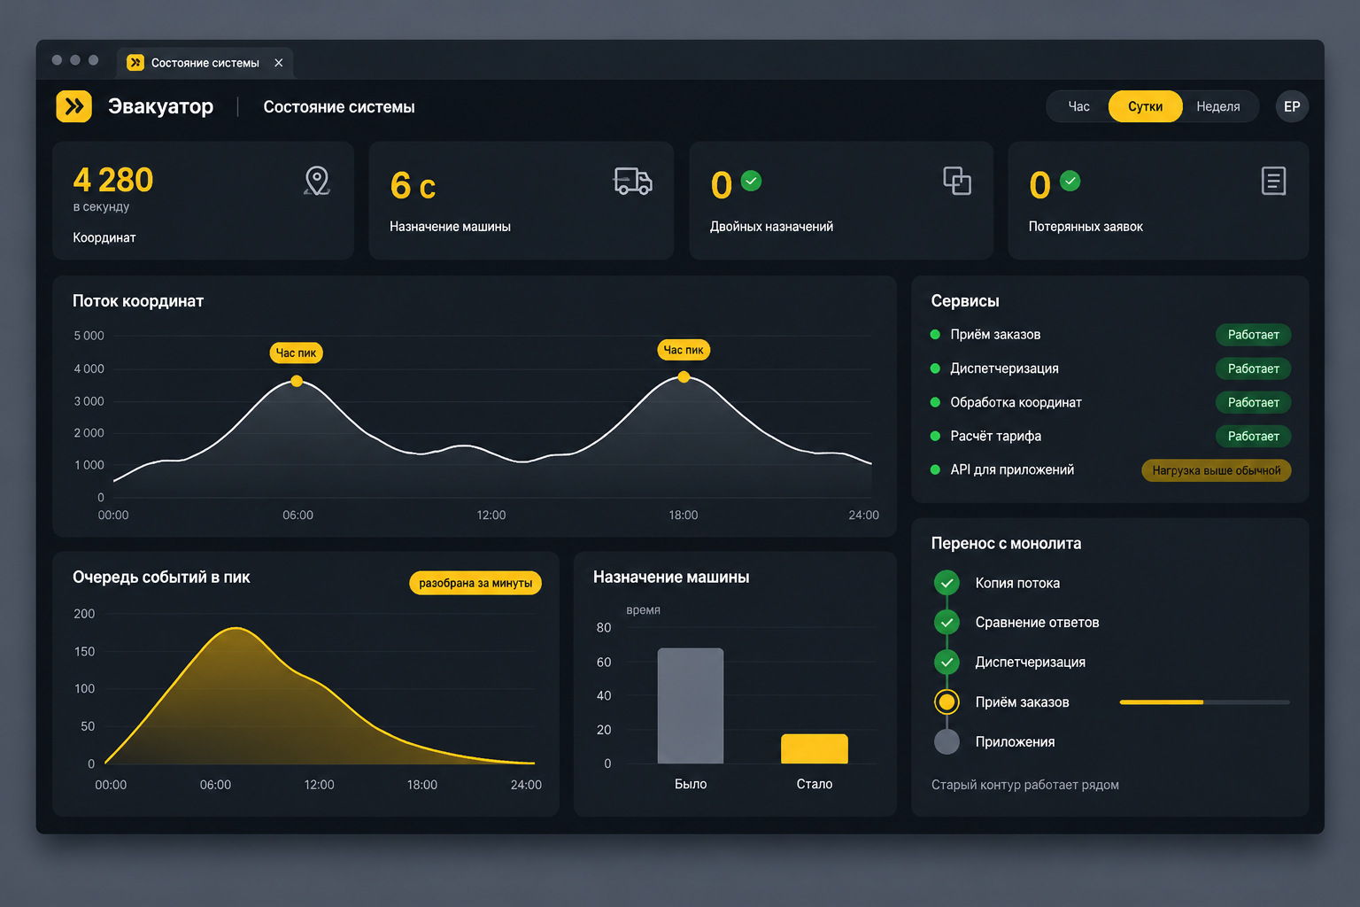Click the overlapping squares icon on Двойных назначений card
Image resolution: width=1360 pixels, height=907 pixels.
pyautogui.click(x=957, y=181)
